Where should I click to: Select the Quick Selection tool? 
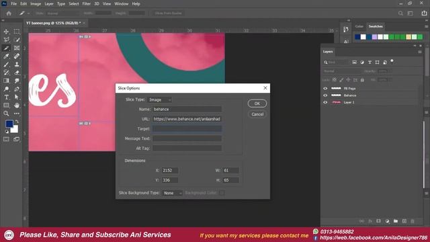tap(17, 40)
